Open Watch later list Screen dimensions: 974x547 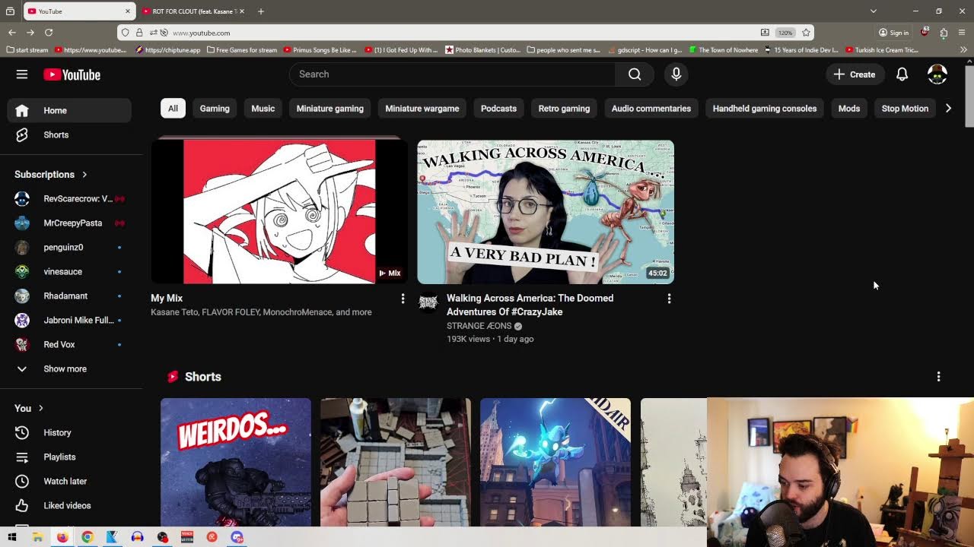point(69,482)
